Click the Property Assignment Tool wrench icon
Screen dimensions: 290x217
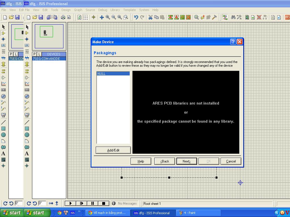click(x=239, y=17)
